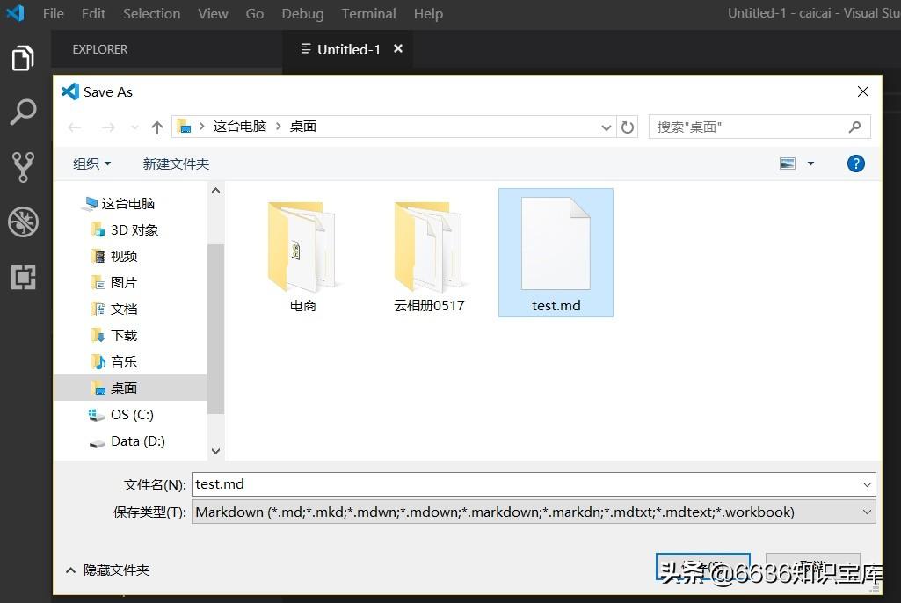Open the Help menu
The height and width of the screenshot is (603, 901).
428,13
